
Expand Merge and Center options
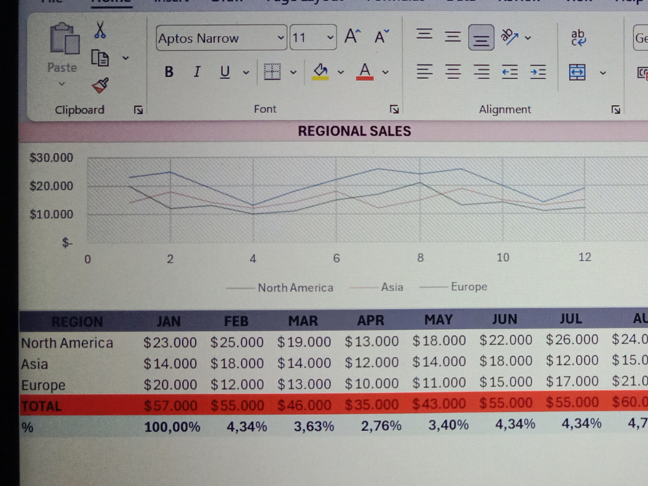(603, 73)
